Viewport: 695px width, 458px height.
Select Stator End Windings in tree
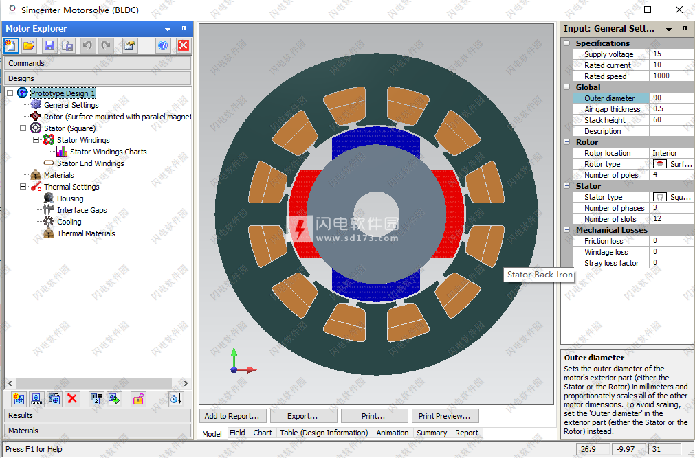point(91,163)
